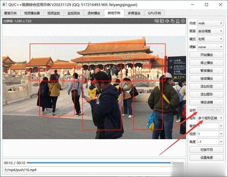Image resolution: width=228 pixels, height=177 pixels.
Task: Click the alarm light icon above video
Action: coord(178,21)
